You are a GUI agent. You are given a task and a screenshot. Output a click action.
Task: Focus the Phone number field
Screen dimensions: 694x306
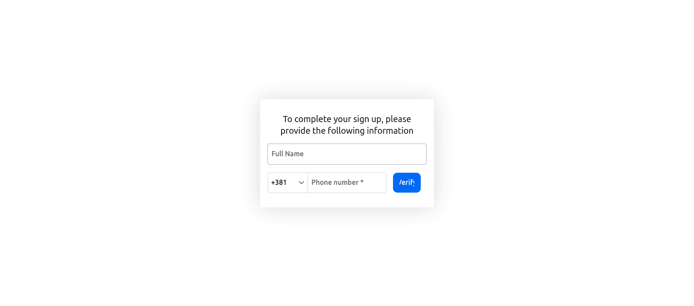pos(347,183)
